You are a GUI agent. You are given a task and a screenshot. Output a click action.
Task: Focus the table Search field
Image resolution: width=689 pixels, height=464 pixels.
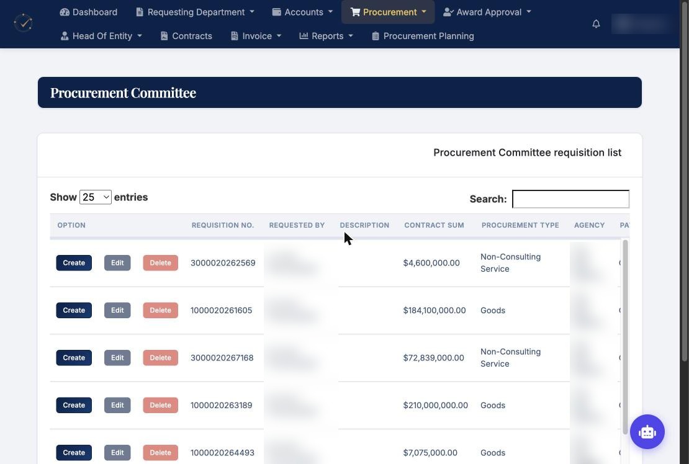click(570, 199)
